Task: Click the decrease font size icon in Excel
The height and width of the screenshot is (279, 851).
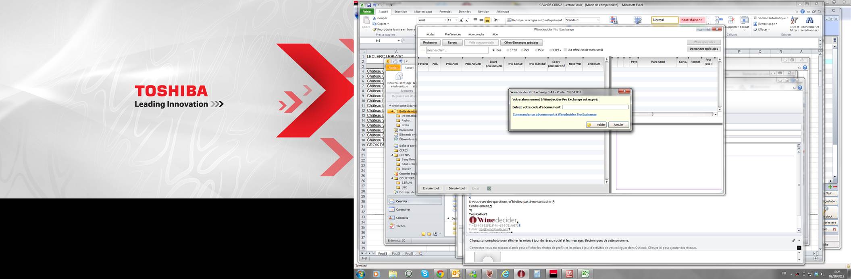Action: (x=467, y=20)
